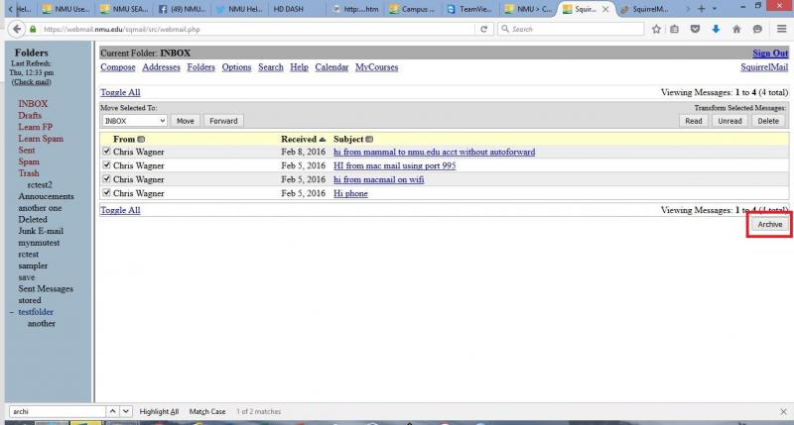Close the find bar
Image resolution: width=794 pixels, height=425 pixels.
coord(783,412)
